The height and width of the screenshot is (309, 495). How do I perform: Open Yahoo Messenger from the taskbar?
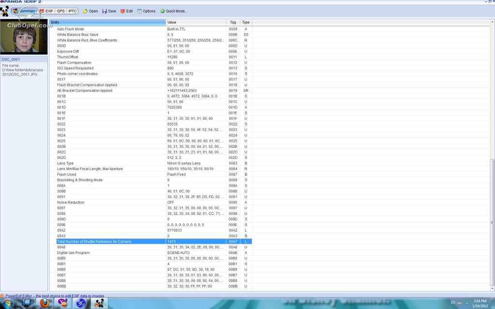(63, 303)
